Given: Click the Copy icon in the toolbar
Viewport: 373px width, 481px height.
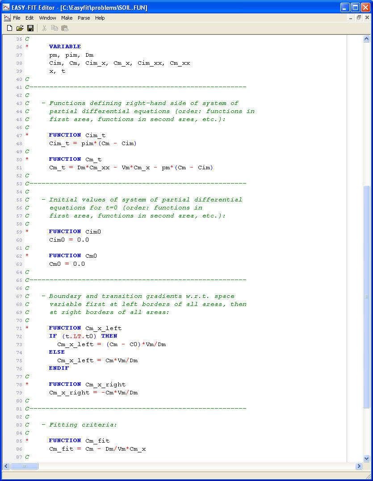Looking at the screenshot, I should (54, 28).
